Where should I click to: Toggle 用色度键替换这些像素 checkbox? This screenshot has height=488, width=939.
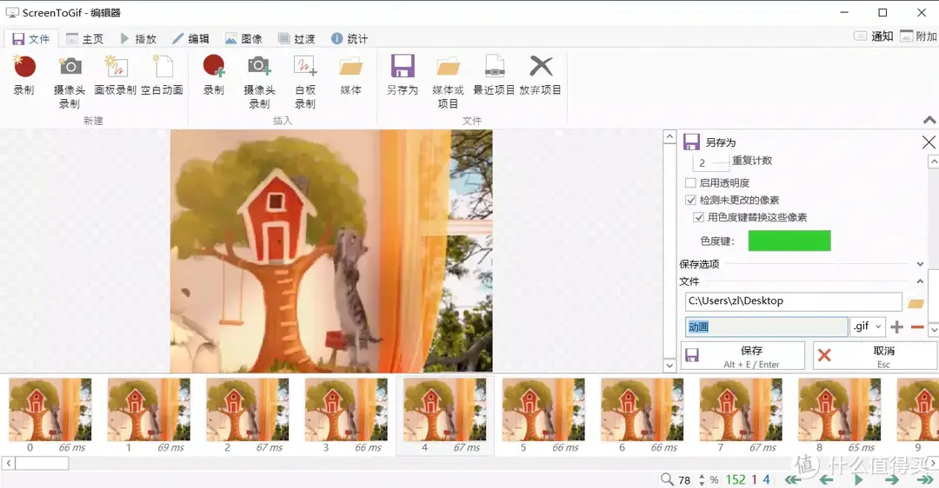pyautogui.click(x=698, y=218)
